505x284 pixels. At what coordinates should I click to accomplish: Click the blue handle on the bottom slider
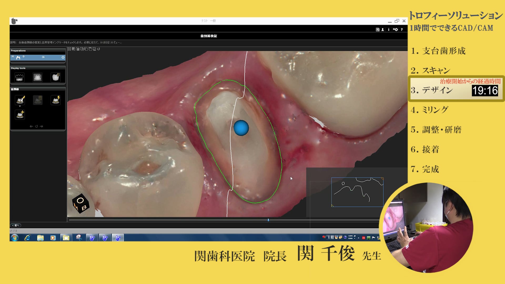[268, 220]
